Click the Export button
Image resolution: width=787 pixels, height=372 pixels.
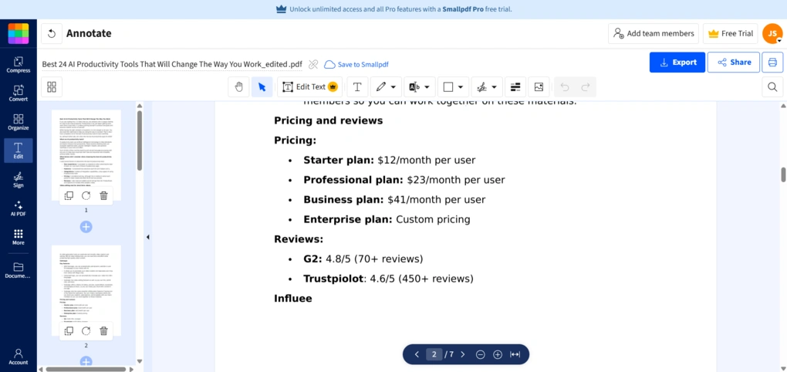click(x=677, y=63)
